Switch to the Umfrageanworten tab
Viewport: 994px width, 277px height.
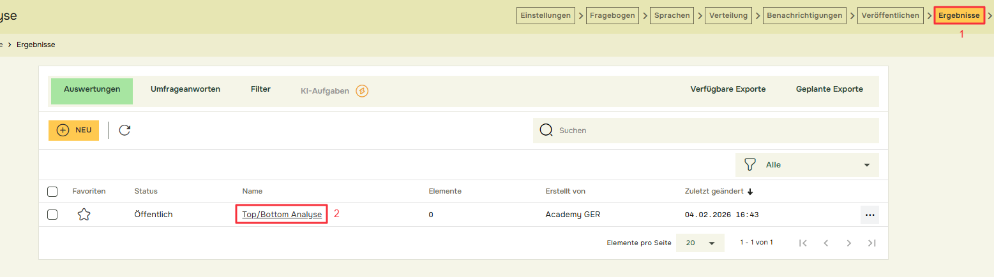pyautogui.click(x=185, y=89)
